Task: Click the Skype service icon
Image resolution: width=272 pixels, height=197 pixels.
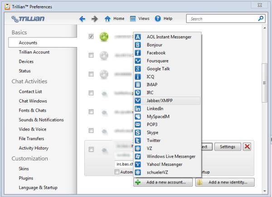Action: point(138,132)
